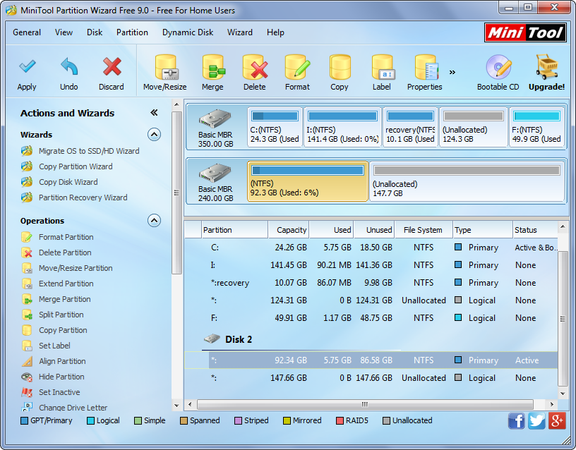Open the General menu
The height and width of the screenshot is (450, 576).
click(x=27, y=32)
